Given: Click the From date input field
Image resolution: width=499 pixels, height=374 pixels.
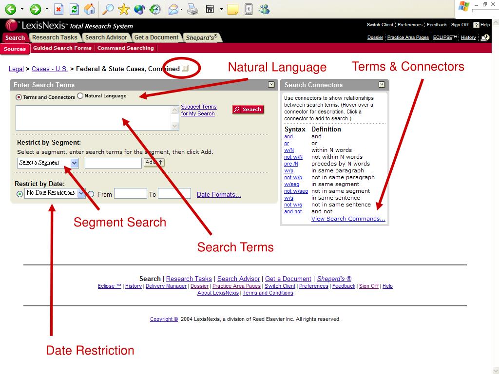Looking at the screenshot, I should point(131,193).
